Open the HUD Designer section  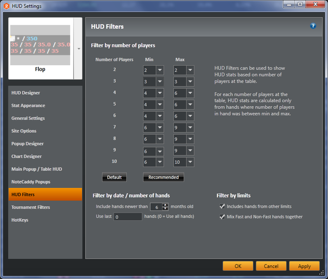point(45,93)
